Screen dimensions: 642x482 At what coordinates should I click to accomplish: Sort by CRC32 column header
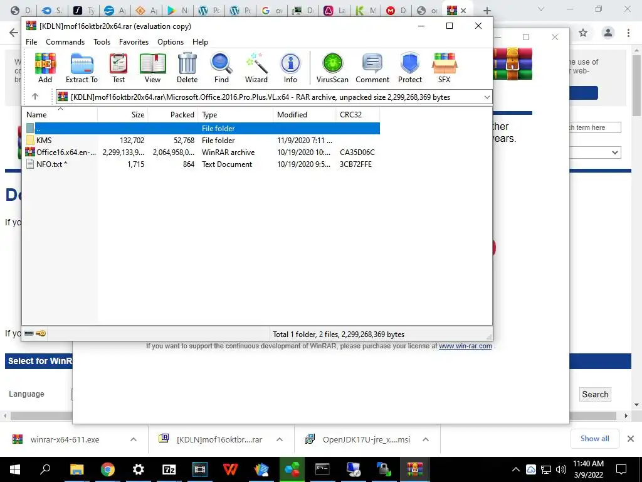click(358, 115)
